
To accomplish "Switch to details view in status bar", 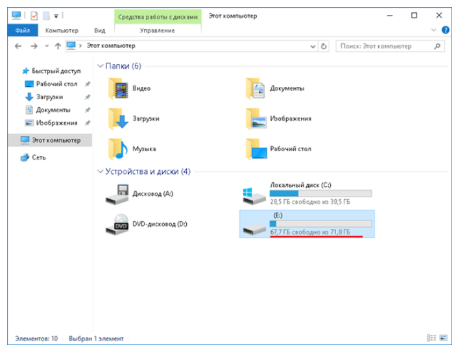I will click(432, 338).
